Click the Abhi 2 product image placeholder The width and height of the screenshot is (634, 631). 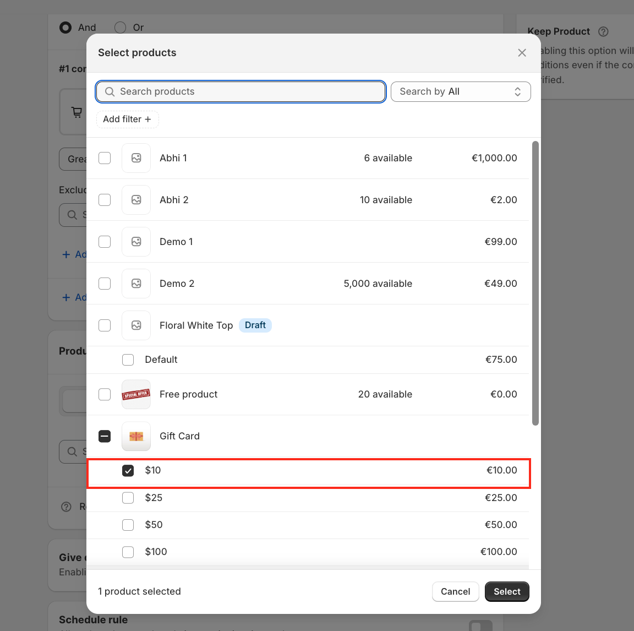(x=136, y=200)
